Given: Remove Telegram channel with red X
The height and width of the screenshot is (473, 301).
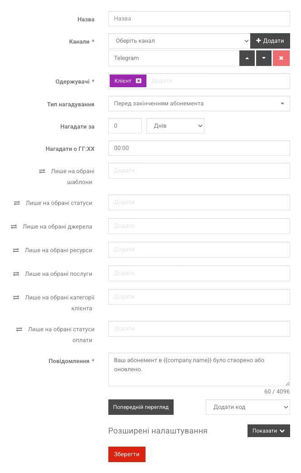Looking at the screenshot, I should pyautogui.click(x=281, y=58).
